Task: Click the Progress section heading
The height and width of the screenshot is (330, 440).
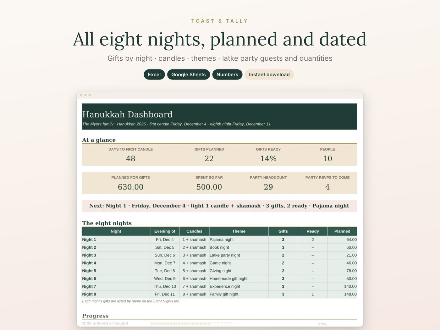Action: point(95,316)
